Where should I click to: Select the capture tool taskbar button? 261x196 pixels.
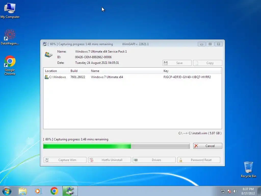tap(70, 191)
